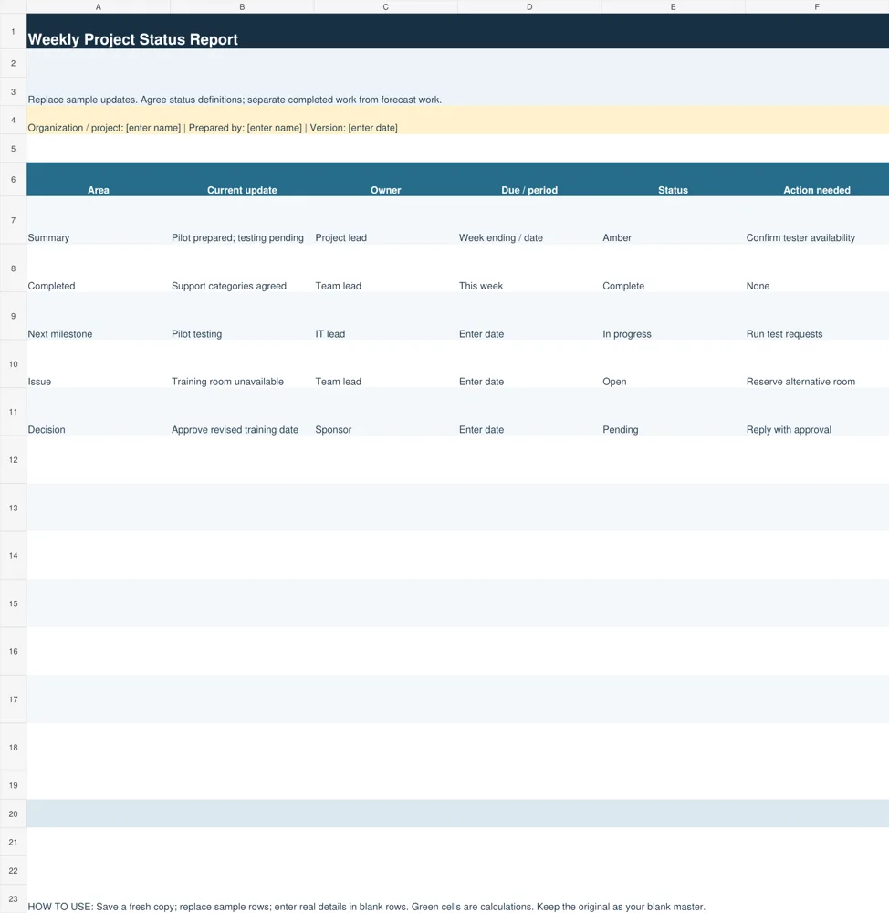
Task: Select the 'Amber' status cell
Action: tap(673, 220)
